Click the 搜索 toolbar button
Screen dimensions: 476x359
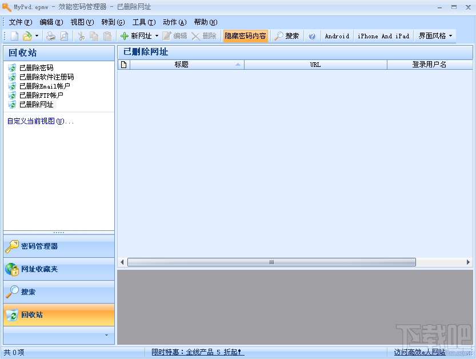(287, 36)
